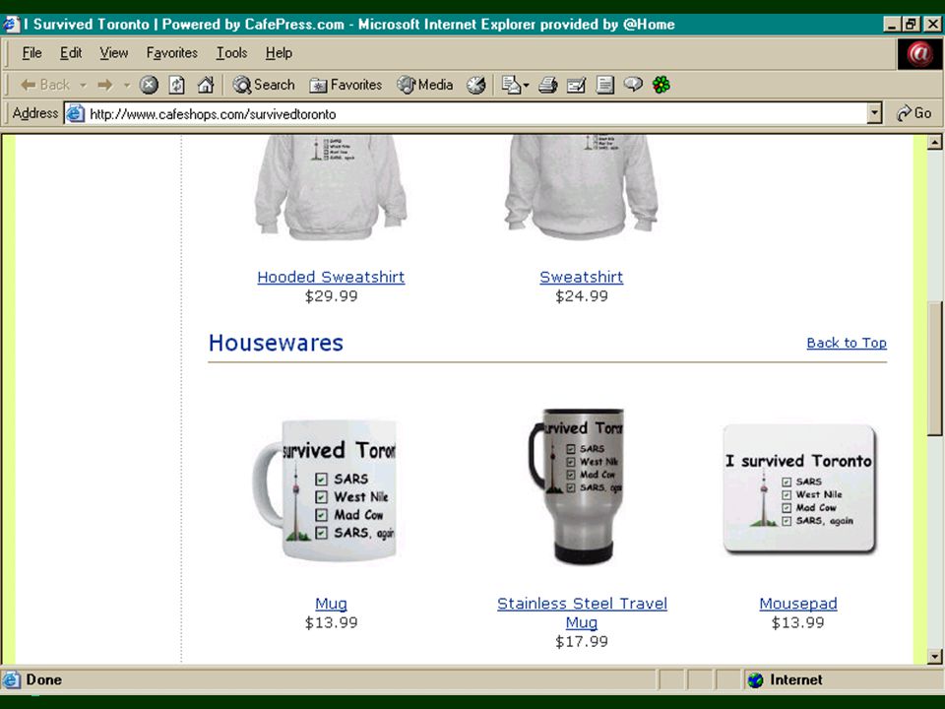
Task: Open the Favorites toolbar button
Action: [346, 85]
